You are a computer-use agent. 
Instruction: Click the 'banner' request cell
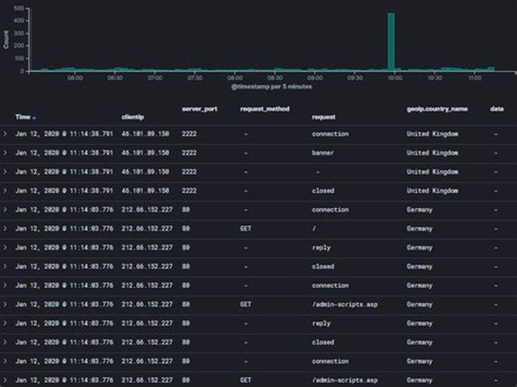323,153
